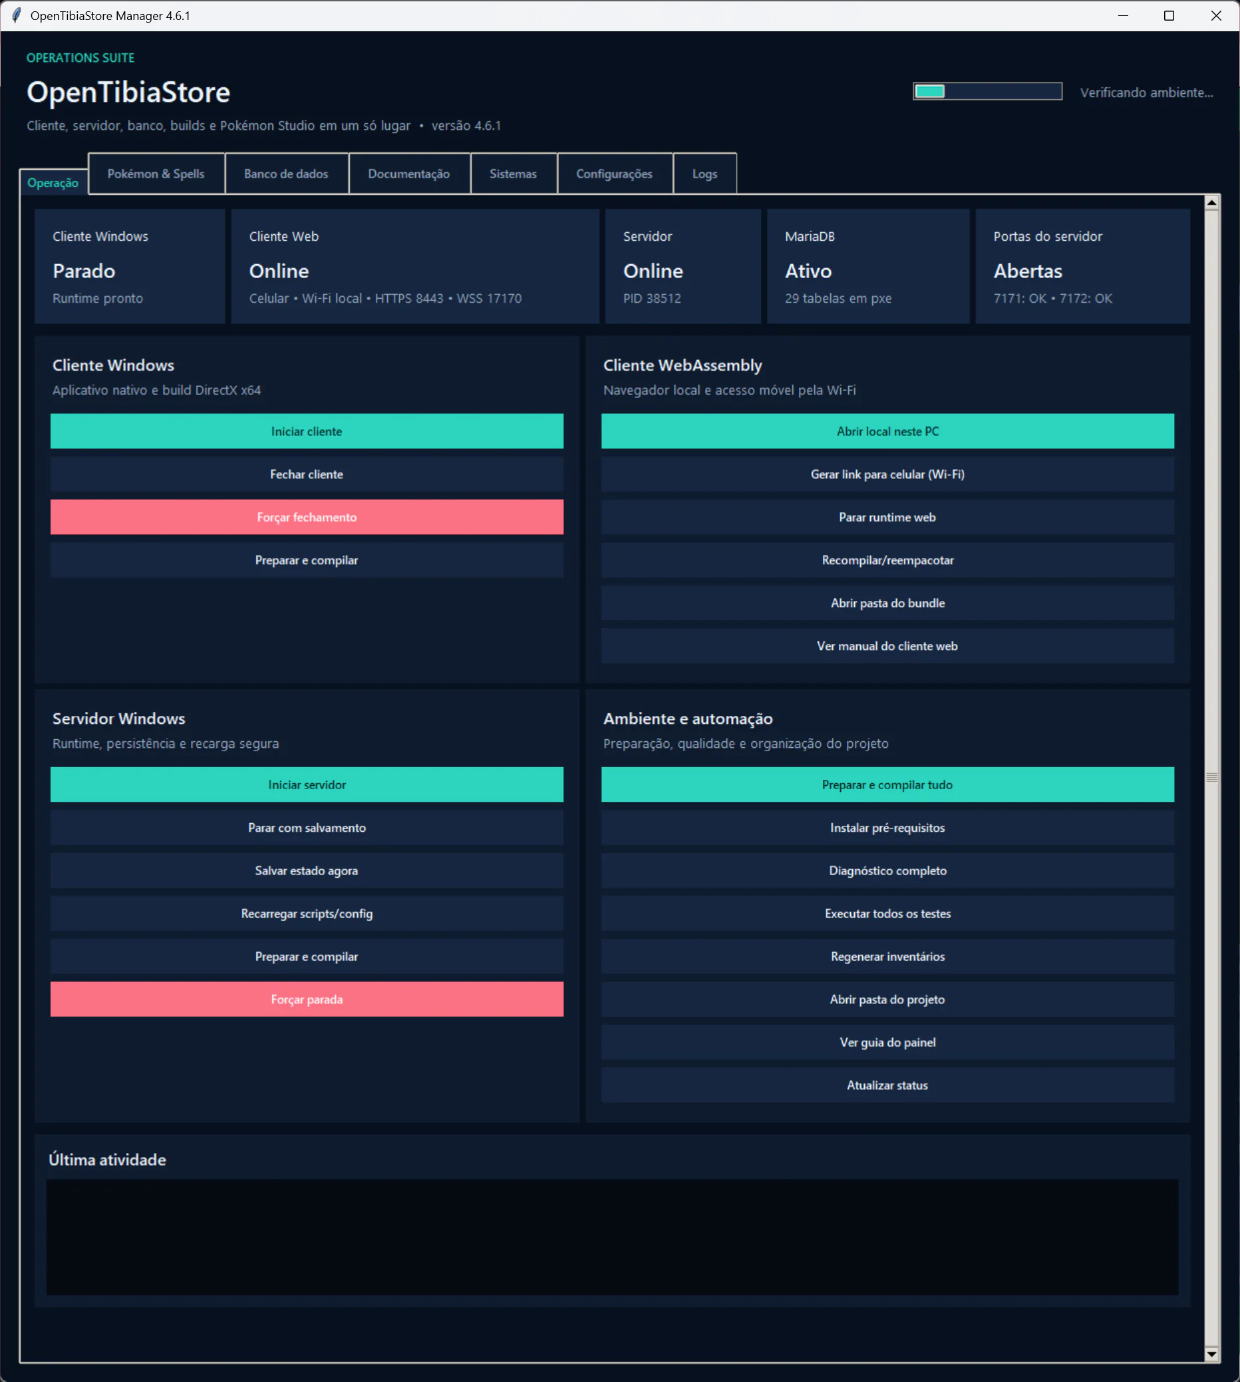
Task: Click the red Forçar fechamento button
Action: pos(307,517)
